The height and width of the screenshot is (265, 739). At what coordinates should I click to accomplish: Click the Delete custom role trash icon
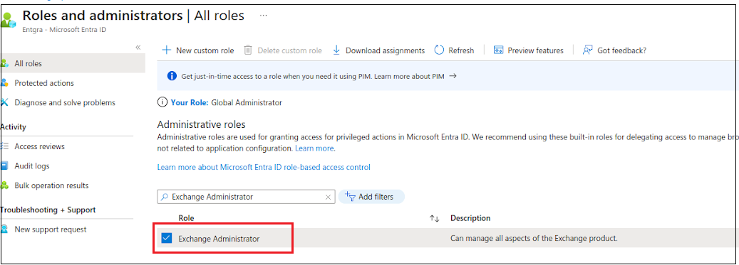tap(248, 50)
